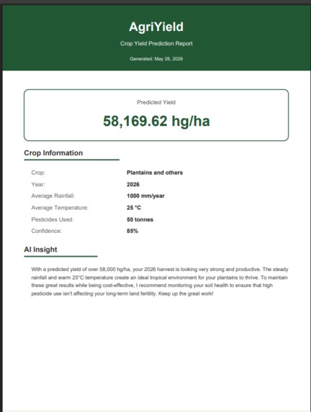This screenshot has height=412, width=311.
Task: Select the 85% confidence value
Action: click(x=132, y=231)
